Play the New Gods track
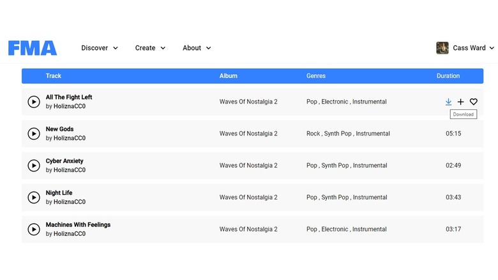Viewport: 498px width, 280px height. point(34,134)
